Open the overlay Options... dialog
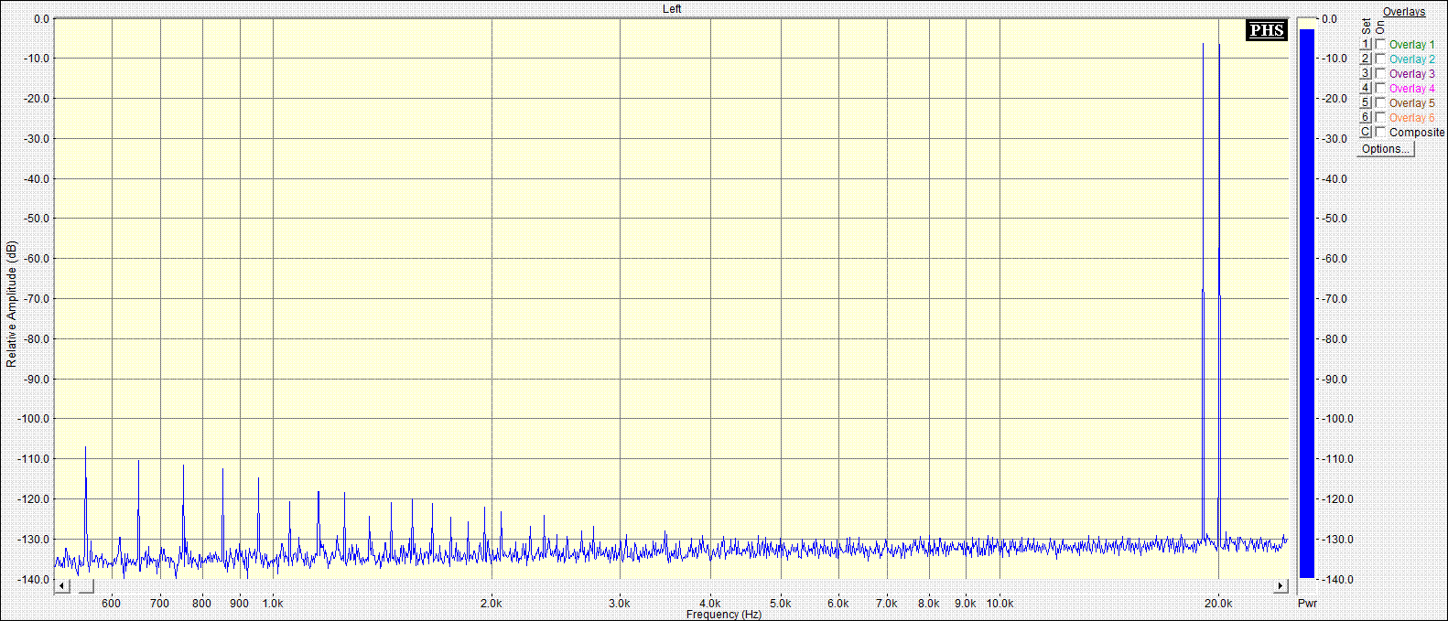 coord(1385,149)
